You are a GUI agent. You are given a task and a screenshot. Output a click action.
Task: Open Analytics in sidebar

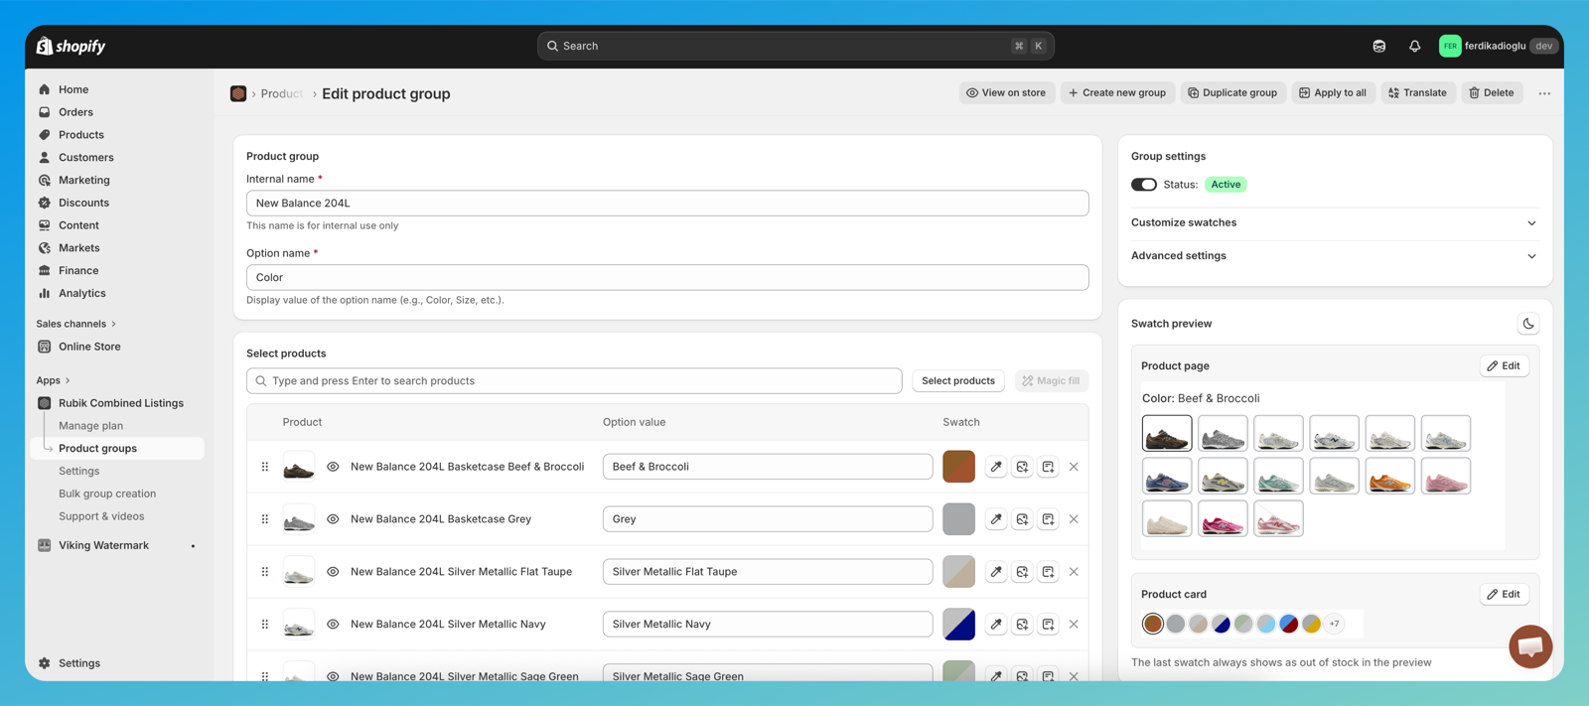tap(81, 293)
